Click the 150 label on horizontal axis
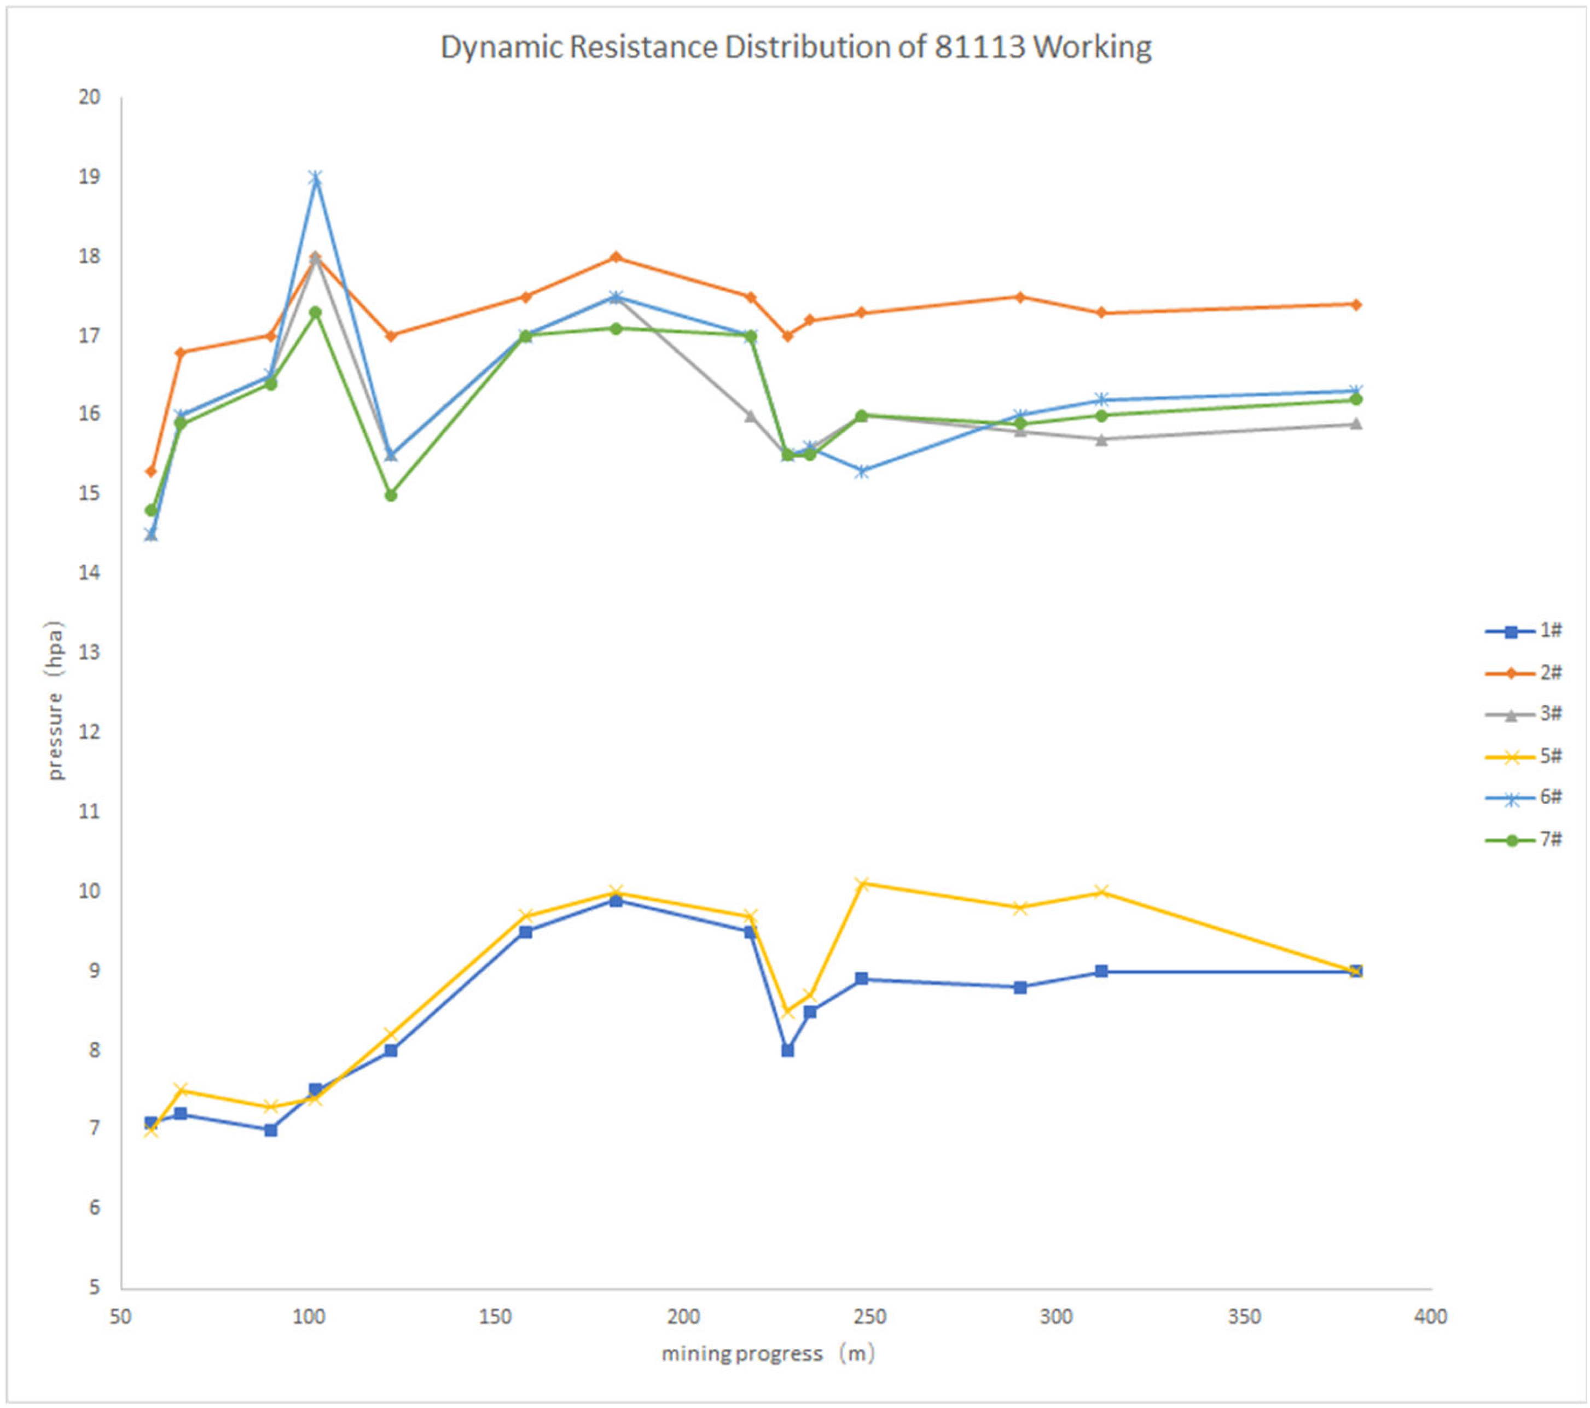This screenshot has height=1408, width=1590. (x=495, y=1317)
